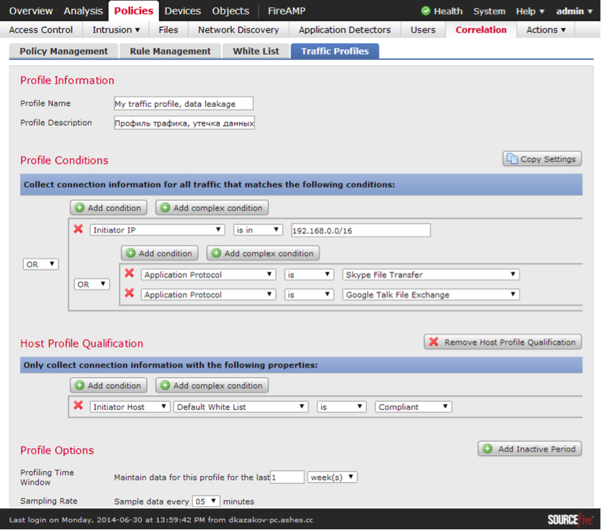Switch to Policy Management tab
The height and width of the screenshot is (530, 601).
64,51
